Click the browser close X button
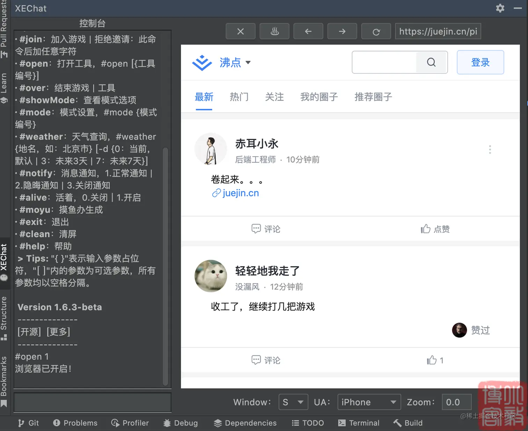528x431 pixels. 241,31
